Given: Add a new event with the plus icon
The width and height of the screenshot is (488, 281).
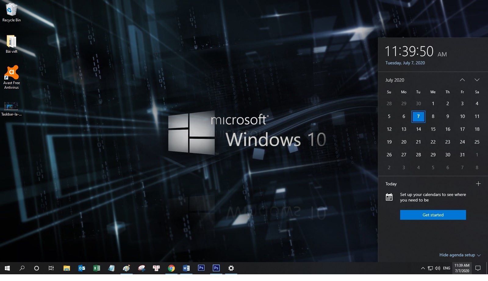Looking at the screenshot, I should [x=478, y=184].
